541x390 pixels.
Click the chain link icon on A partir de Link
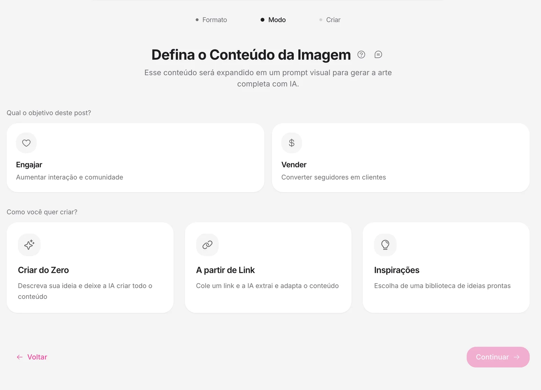[207, 244]
